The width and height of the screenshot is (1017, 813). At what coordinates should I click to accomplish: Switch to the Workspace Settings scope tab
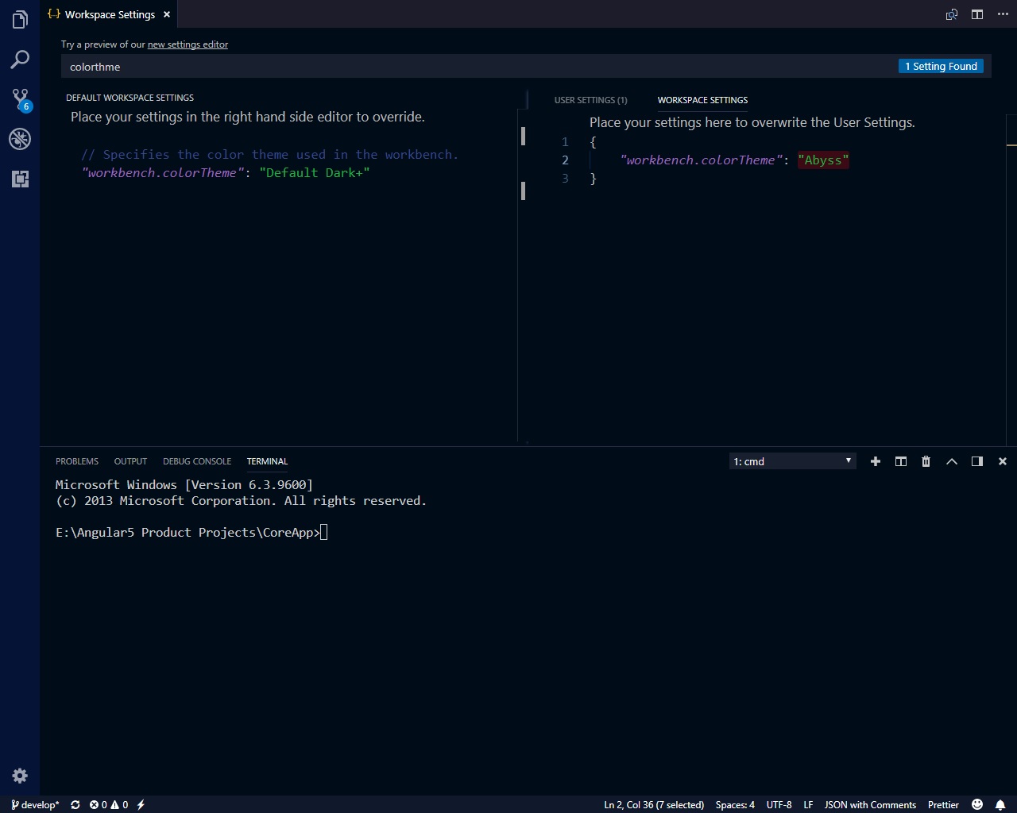click(702, 100)
